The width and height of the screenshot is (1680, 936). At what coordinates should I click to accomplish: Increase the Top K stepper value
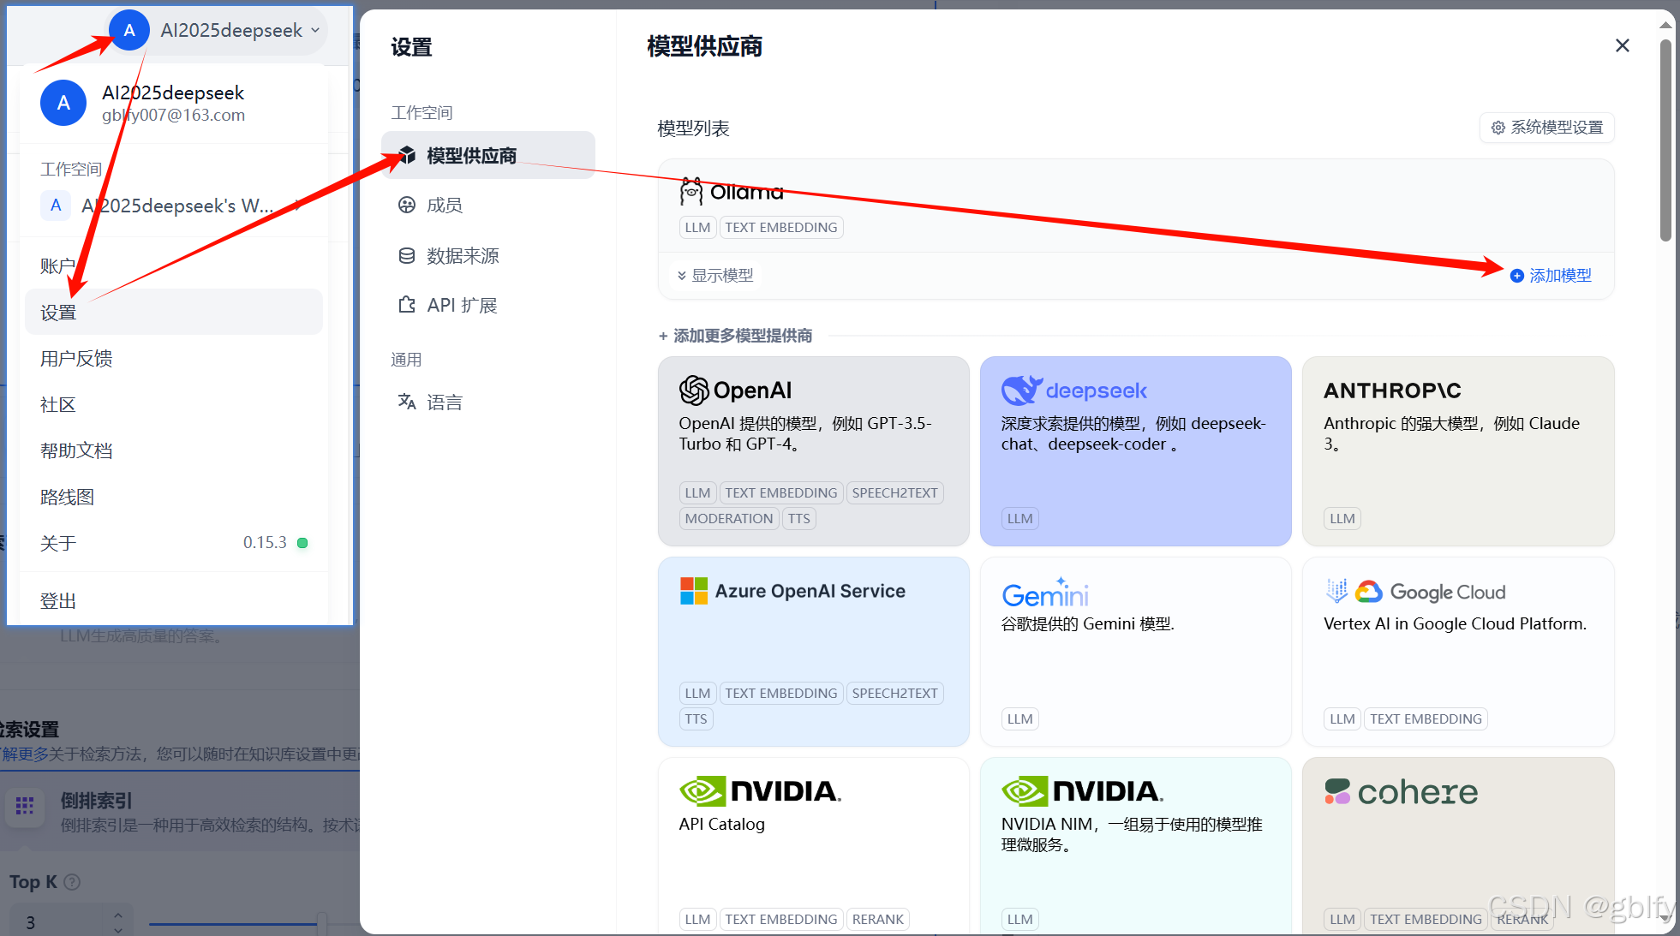pos(118,915)
